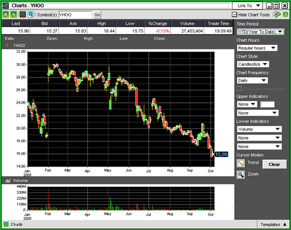Open the Time Period YTD dropdown
Viewport: 291px width, 230px height.
(x=261, y=31)
